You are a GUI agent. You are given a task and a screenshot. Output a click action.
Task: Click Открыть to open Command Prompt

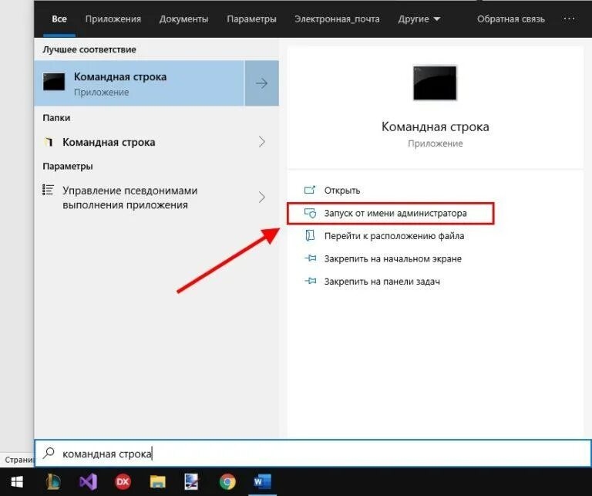tap(342, 190)
